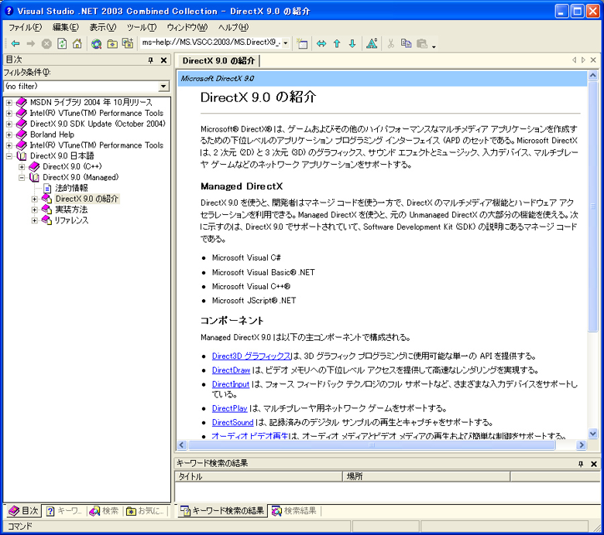Switch to the 検索 search tab
The width and height of the screenshot is (604, 535).
(104, 511)
